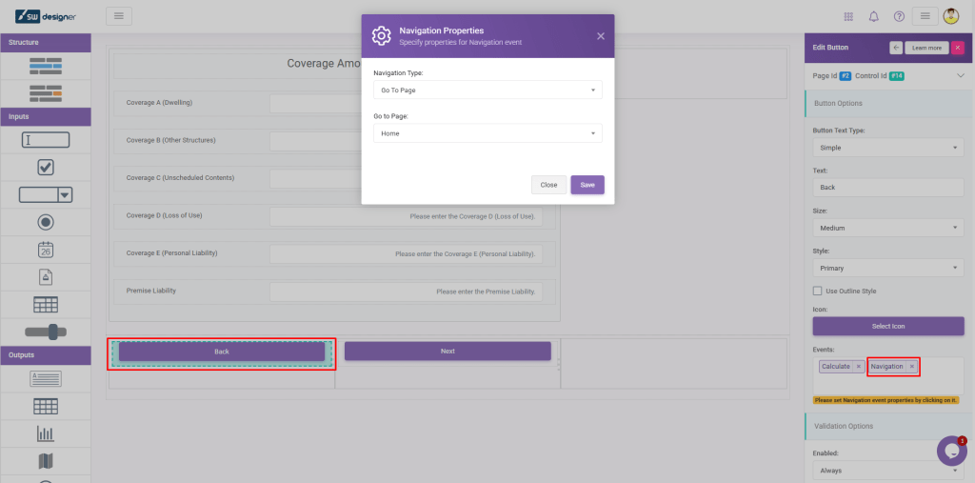
Task: Select the slider input control
Action: [x=45, y=331]
